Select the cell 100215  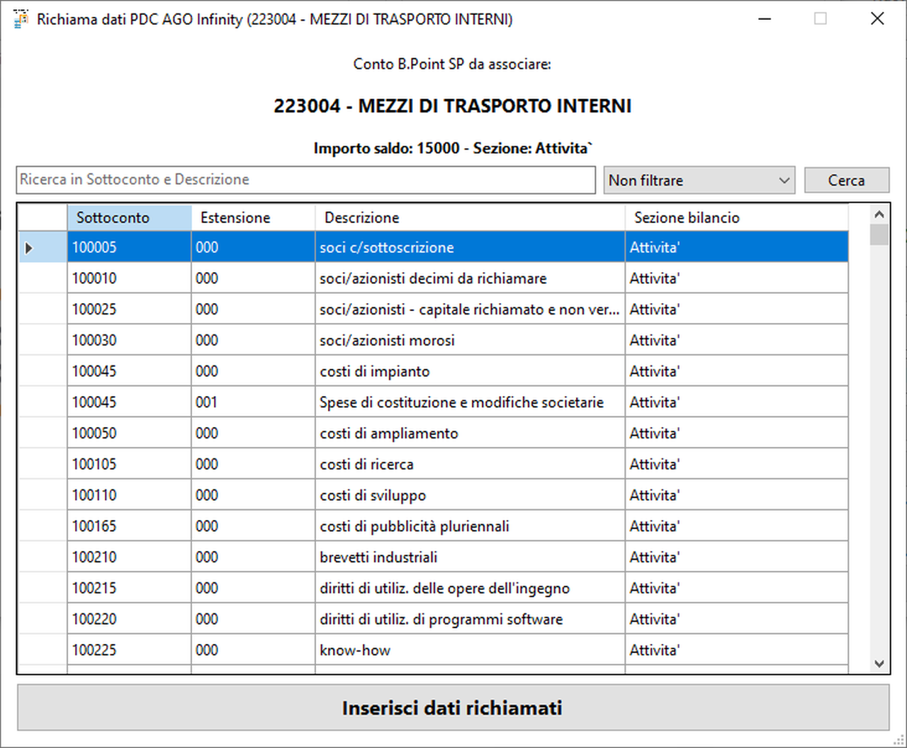[x=130, y=588]
